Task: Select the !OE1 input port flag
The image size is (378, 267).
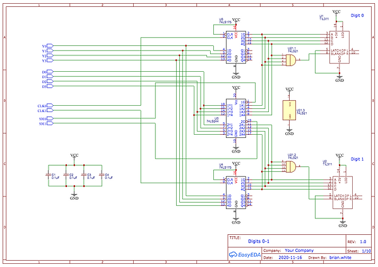Action: [50, 123]
